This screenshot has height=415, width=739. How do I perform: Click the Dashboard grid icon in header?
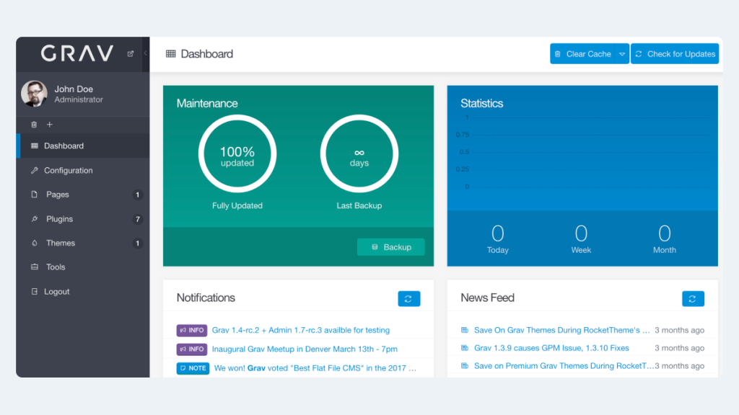click(x=170, y=53)
